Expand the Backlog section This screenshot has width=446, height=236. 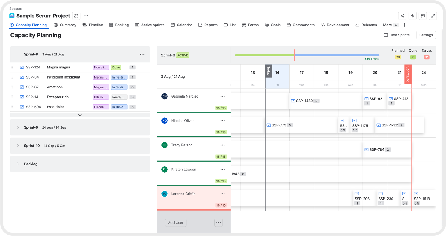pyautogui.click(x=18, y=164)
